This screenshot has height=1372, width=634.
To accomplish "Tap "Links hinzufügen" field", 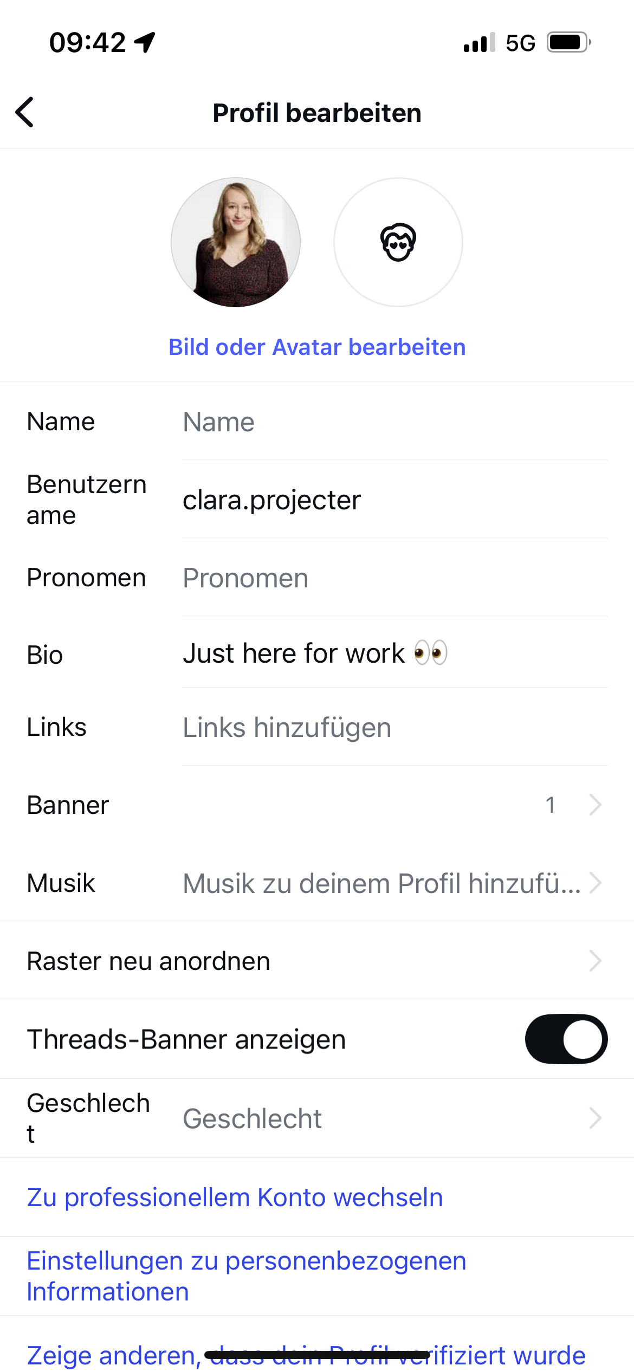I will (x=394, y=727).
